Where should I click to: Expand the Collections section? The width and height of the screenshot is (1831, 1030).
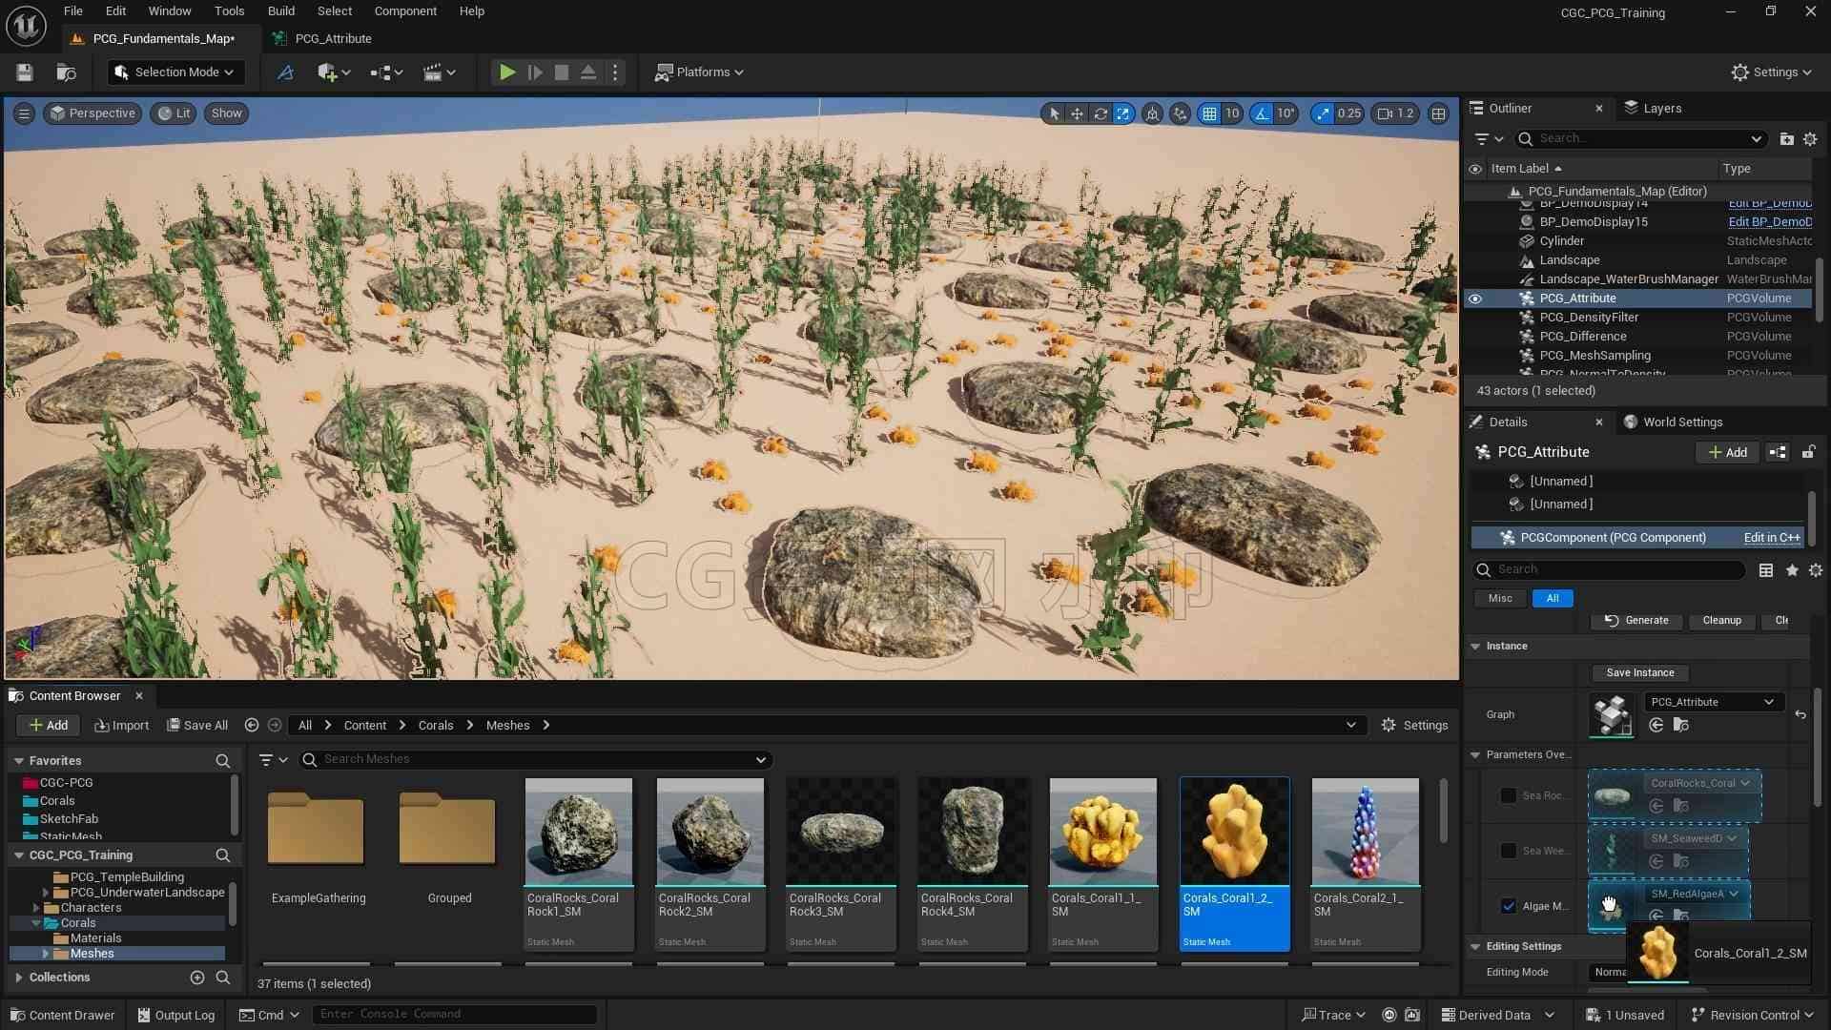point(19,978)
